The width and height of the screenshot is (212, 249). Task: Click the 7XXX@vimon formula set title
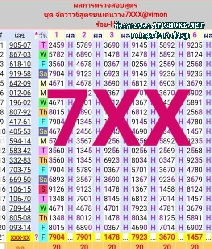pos(105,15)
